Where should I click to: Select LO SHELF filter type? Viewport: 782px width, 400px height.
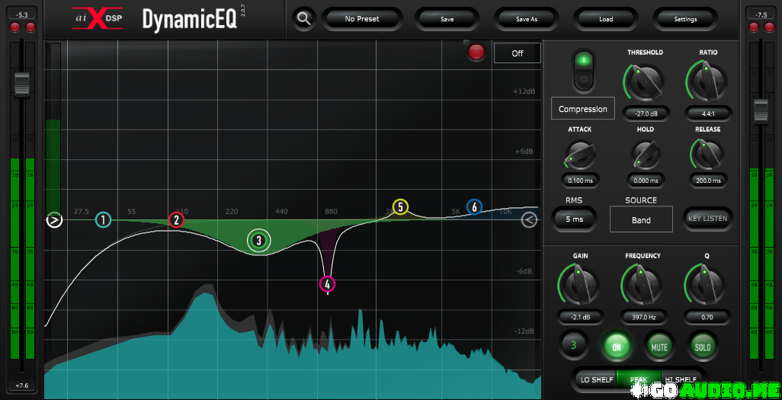597,379
